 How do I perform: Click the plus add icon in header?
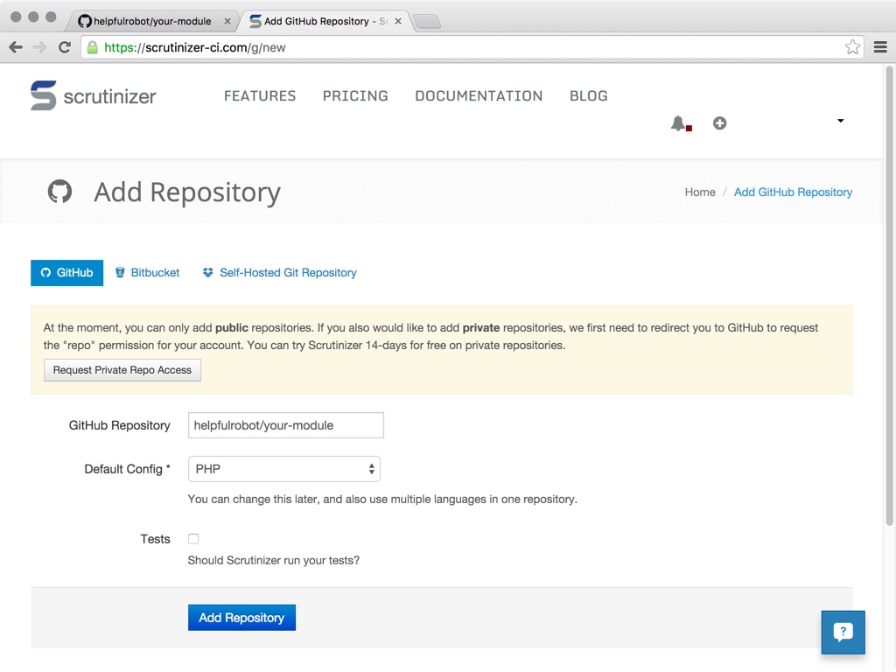(x=719, y=122)
